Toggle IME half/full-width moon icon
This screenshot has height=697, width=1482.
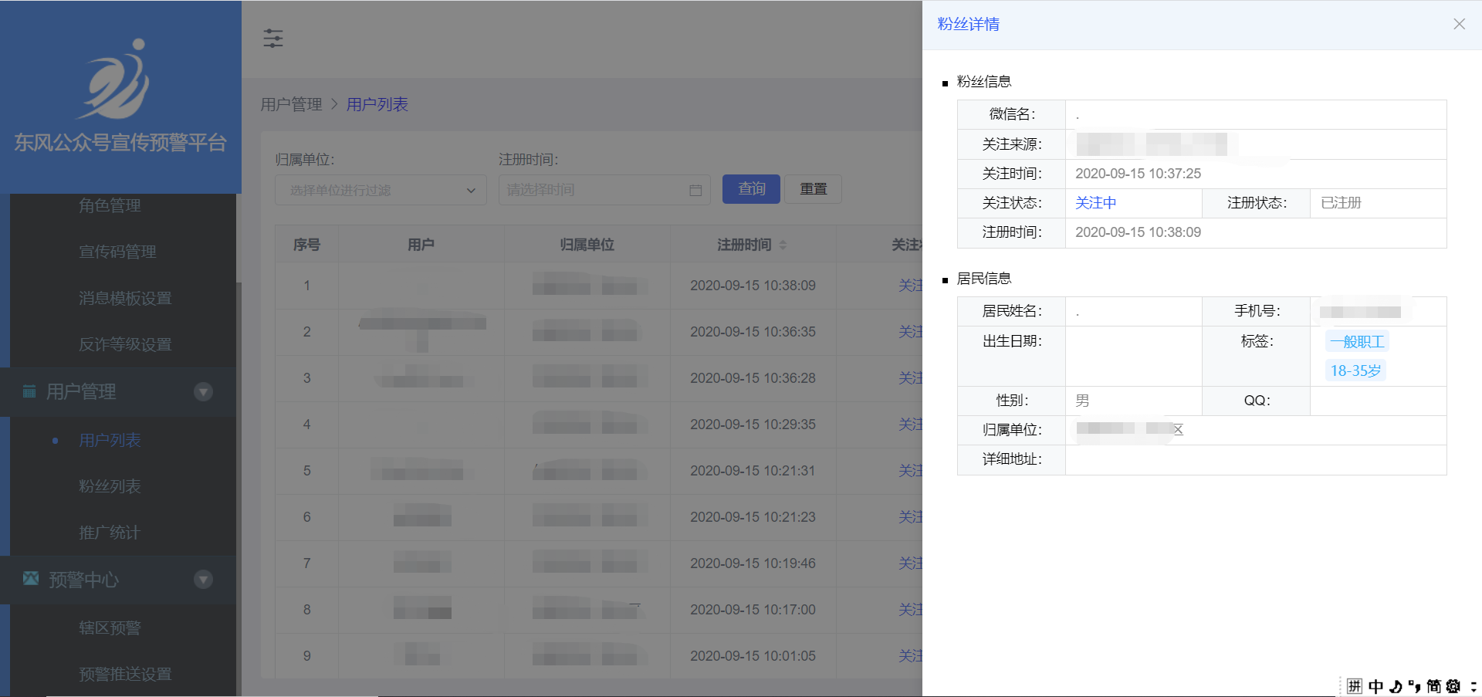[1395, 686]
